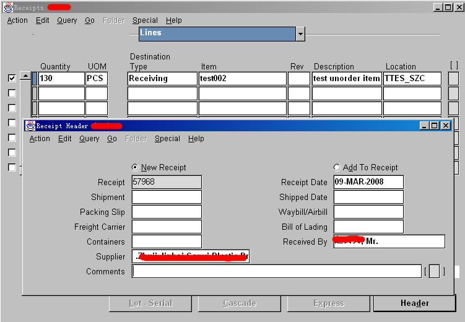Open Query menu in Receipts window
465x322 pixels.
tap(67, 20)
